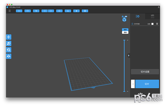The width and height of the screenshot is (166, 106).
Task: Click the ChiTuBox V1.4.0 title text
Action: coord(15,7)
